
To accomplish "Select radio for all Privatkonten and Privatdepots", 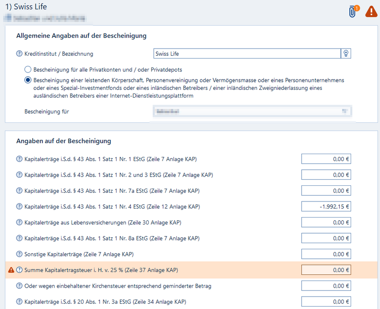I will pos(28,70).
